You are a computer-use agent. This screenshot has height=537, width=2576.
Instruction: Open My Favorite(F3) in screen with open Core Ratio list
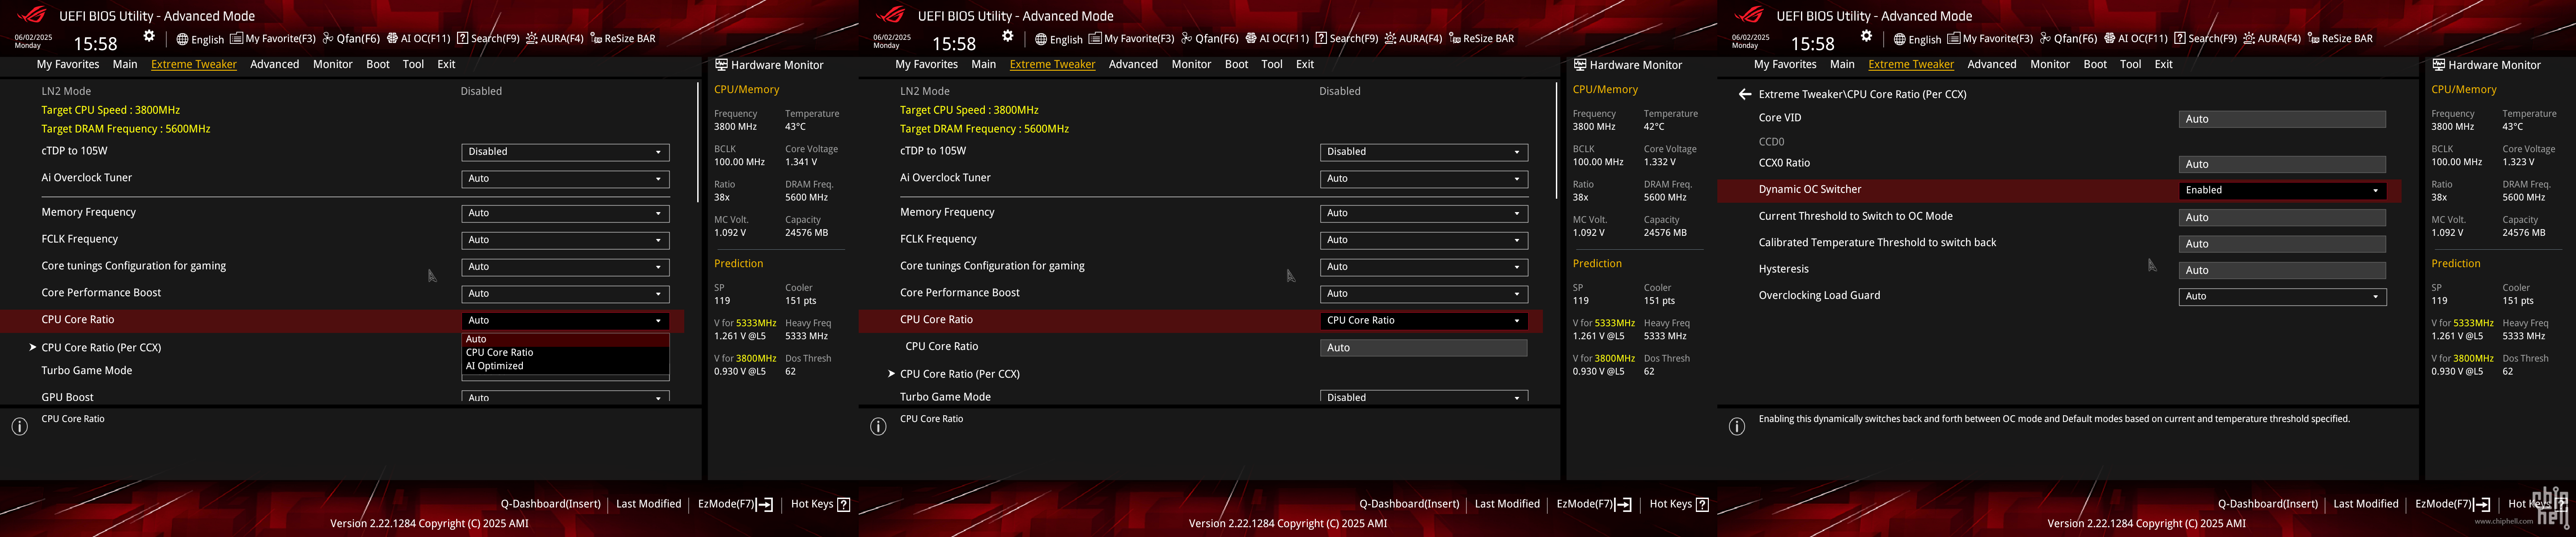pyautogui.click(x=272, y=39)
